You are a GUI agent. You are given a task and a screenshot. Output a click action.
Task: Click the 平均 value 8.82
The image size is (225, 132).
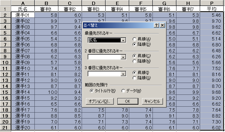coord(212,116)
